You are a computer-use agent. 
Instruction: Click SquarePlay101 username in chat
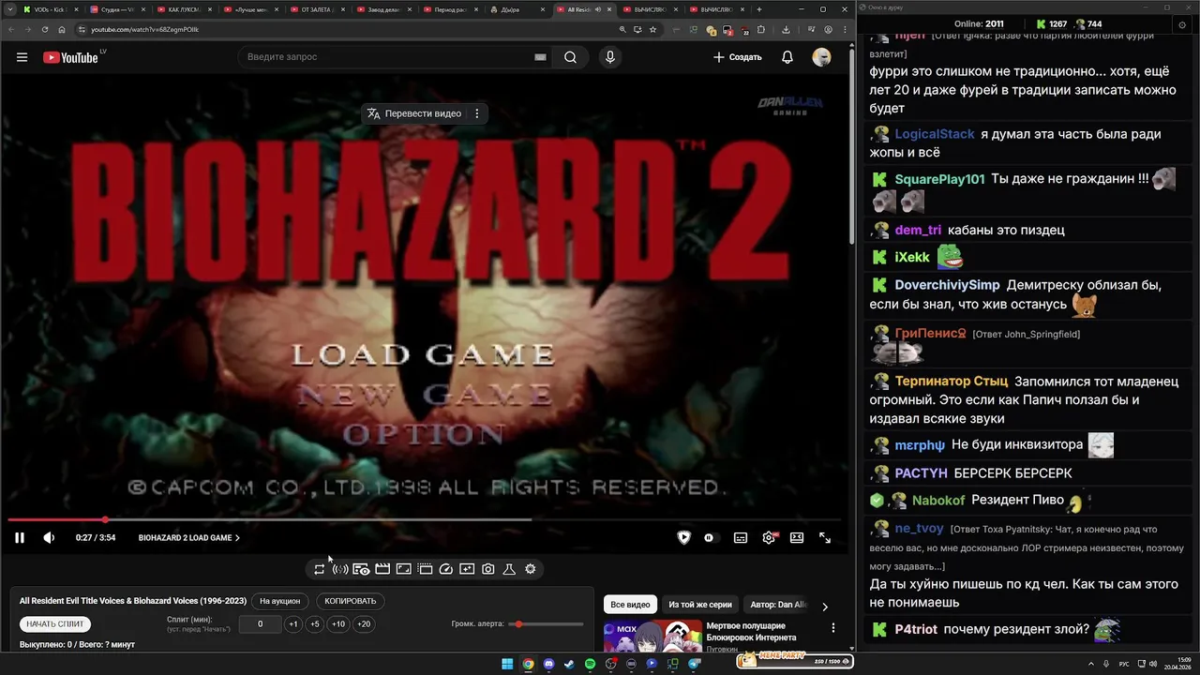[939, 179]
